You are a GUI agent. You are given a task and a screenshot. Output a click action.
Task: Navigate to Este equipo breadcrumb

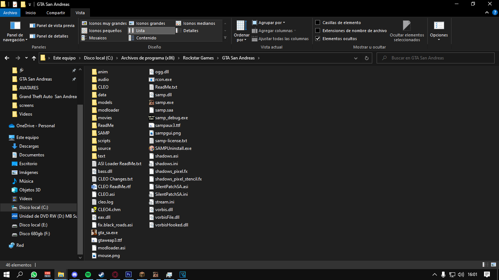(64, 58)
